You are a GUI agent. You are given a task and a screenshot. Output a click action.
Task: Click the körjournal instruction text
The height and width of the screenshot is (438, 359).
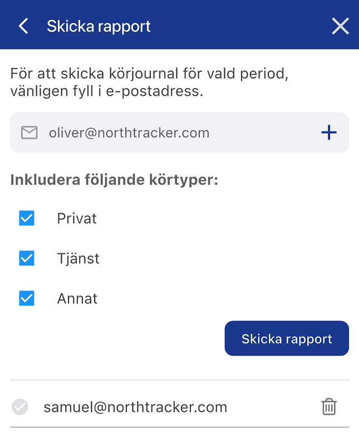point(149,82)
